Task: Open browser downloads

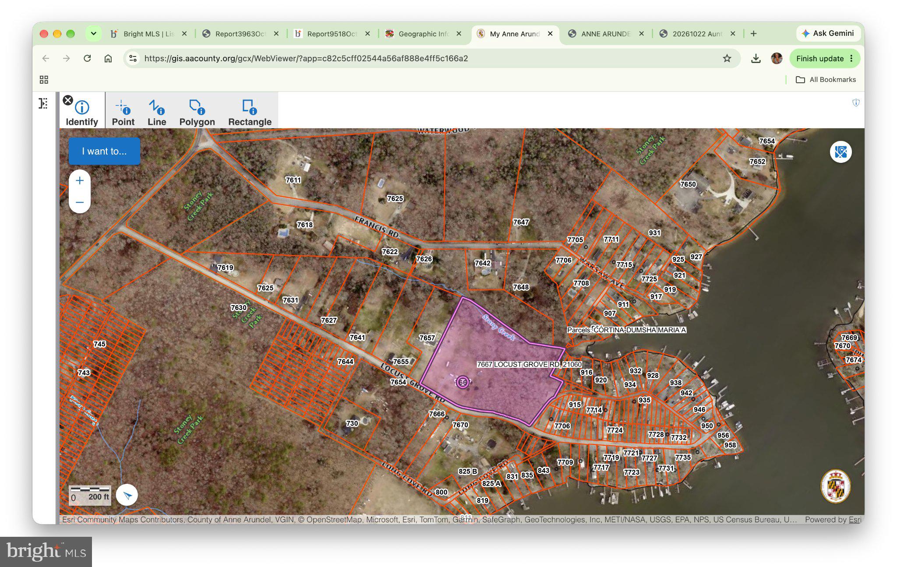Action: click(x=756, y=58)
